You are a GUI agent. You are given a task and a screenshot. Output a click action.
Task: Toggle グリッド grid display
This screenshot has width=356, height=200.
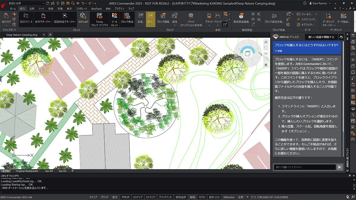point(105,197)
